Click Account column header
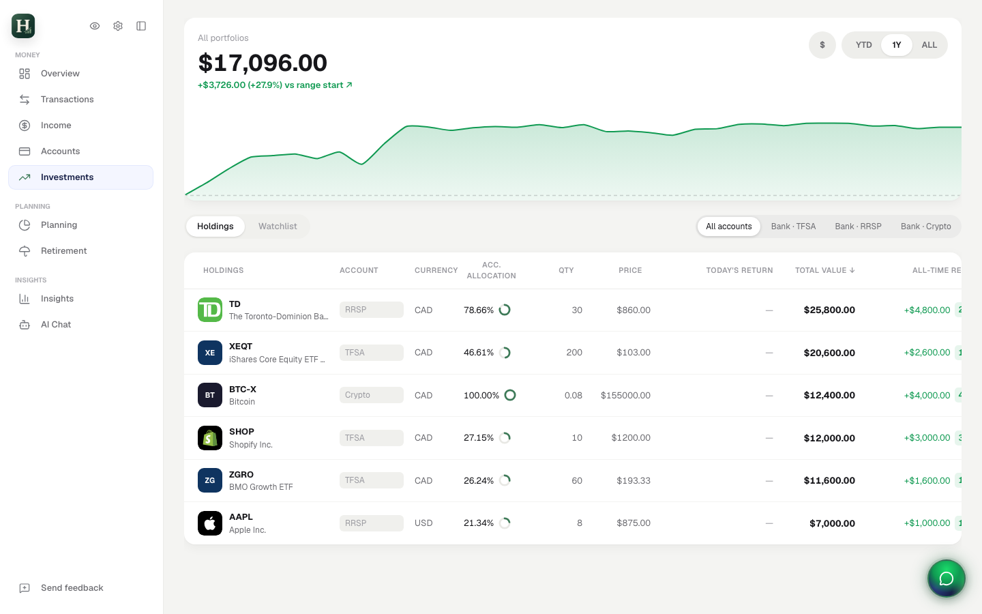 coord(359,271)
